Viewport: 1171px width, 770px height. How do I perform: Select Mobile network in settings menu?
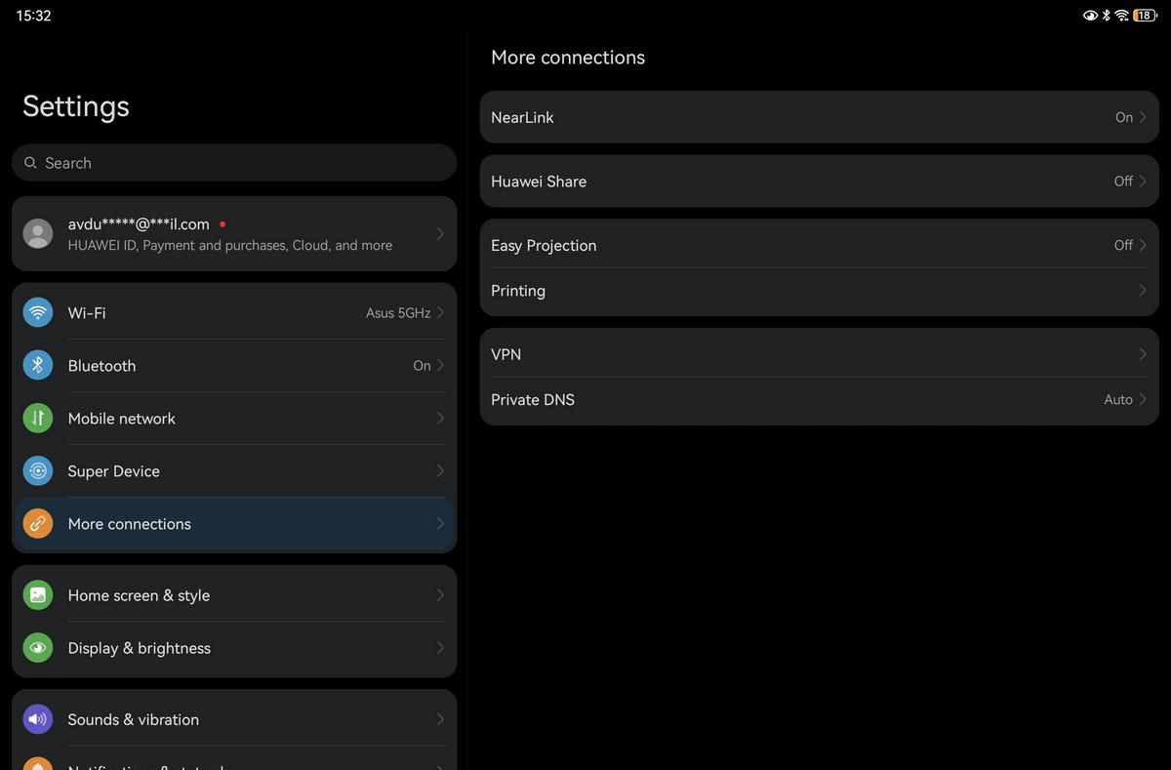(234, 419)
